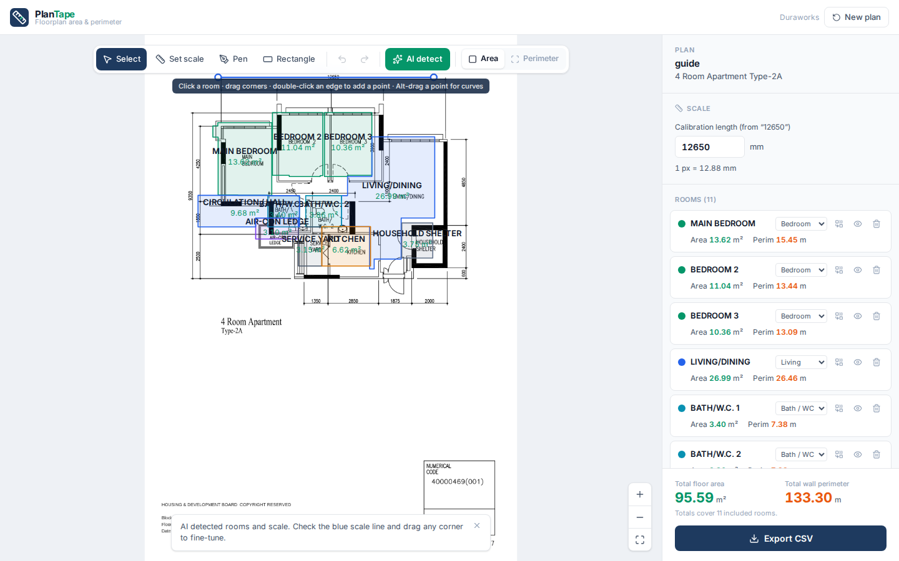Redo the last undone action
The height and width of the screenshot is (561, 899).
point(365,59)
